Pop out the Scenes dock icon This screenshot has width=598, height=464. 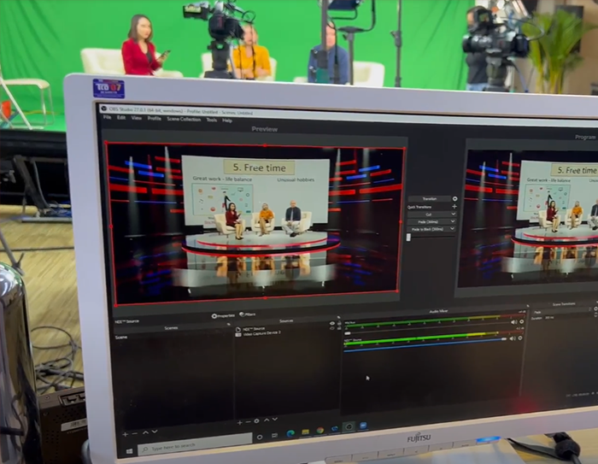click(228, 325)
